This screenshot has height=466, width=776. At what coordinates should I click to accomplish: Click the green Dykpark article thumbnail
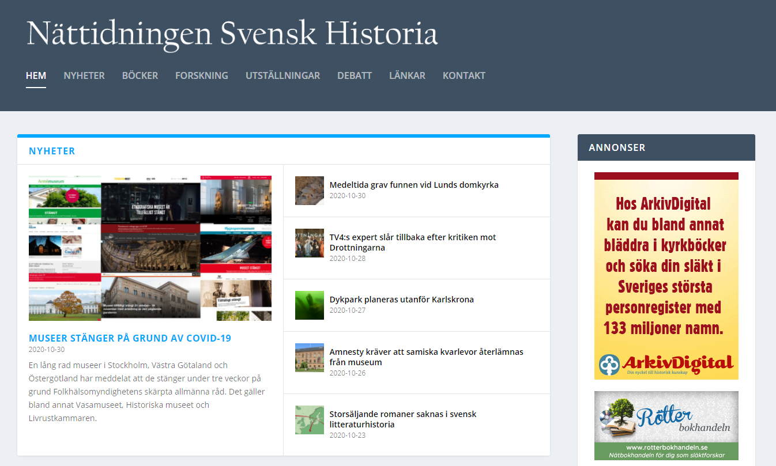(x=310, y=305)
